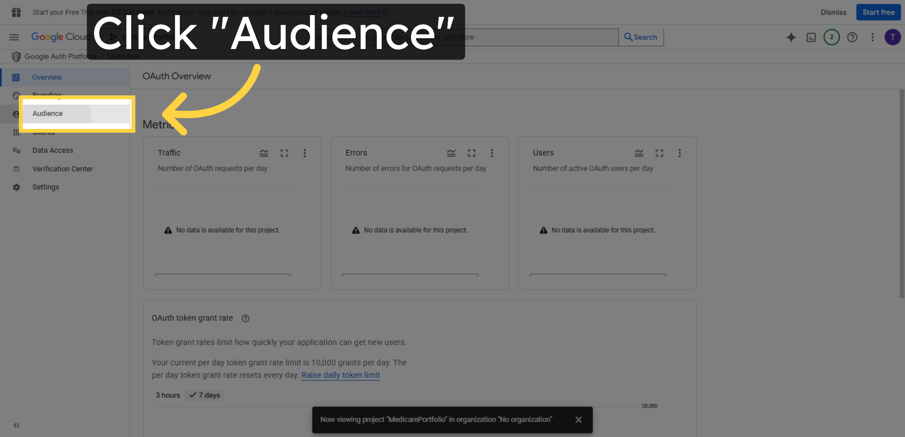Keep 7 days range selected
This screenshot has height=437, width=905.
(204, 395)
